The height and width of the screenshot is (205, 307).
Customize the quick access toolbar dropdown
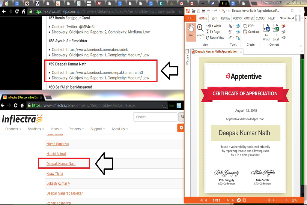click(x=229, y=11)
